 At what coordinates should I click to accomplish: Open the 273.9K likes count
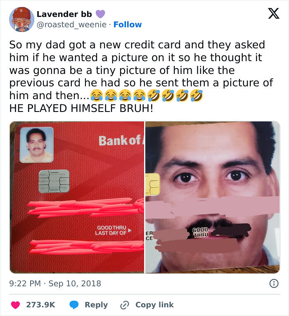(x=40, y=305)
